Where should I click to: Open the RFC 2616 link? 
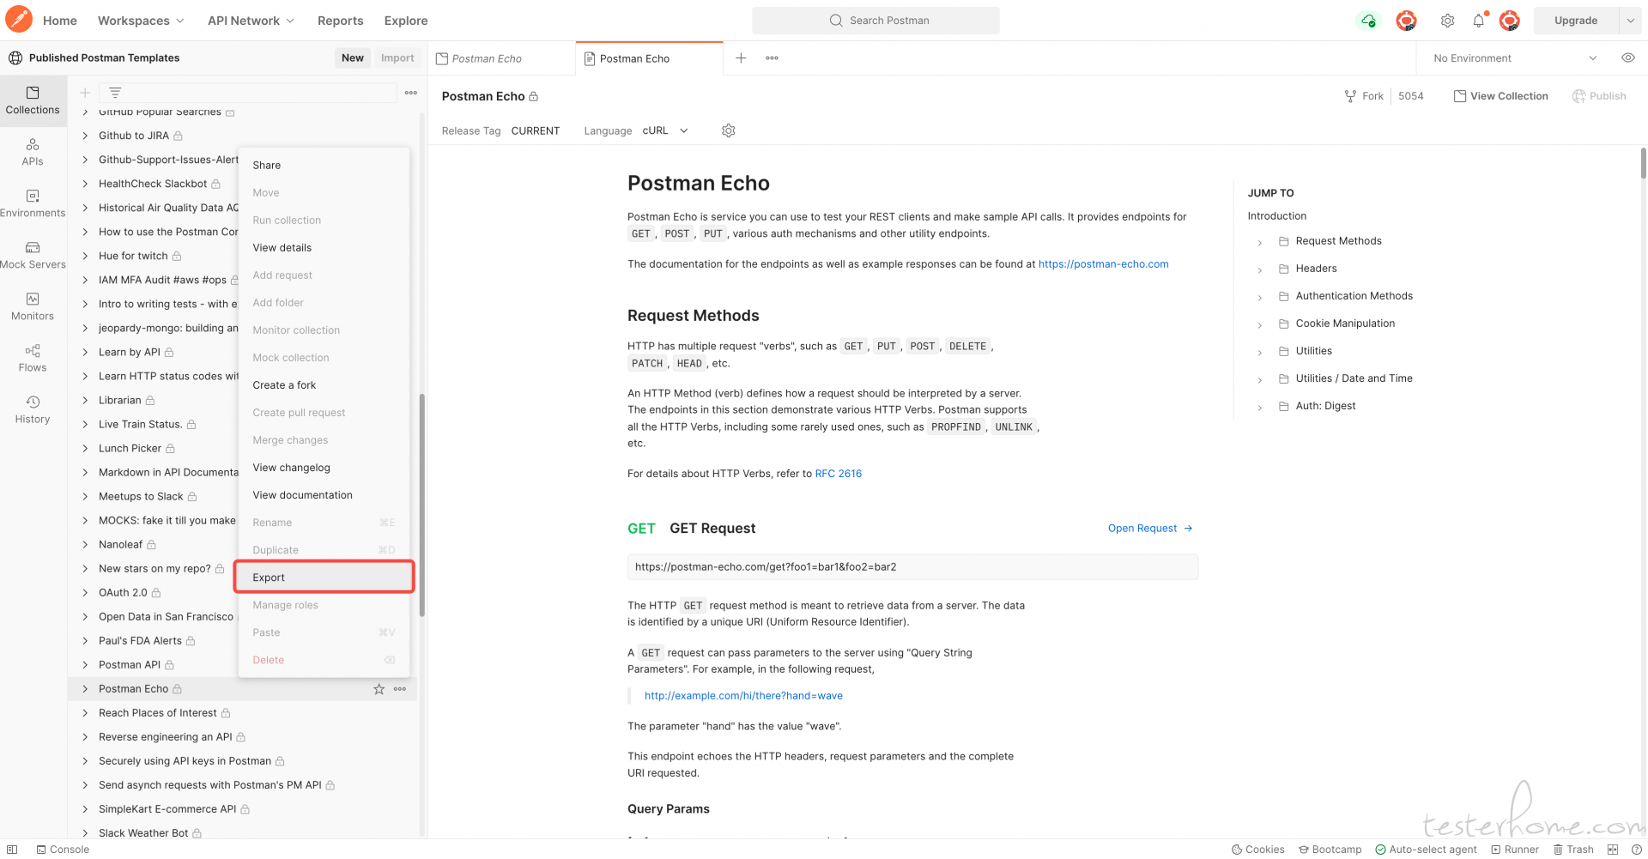838,474
